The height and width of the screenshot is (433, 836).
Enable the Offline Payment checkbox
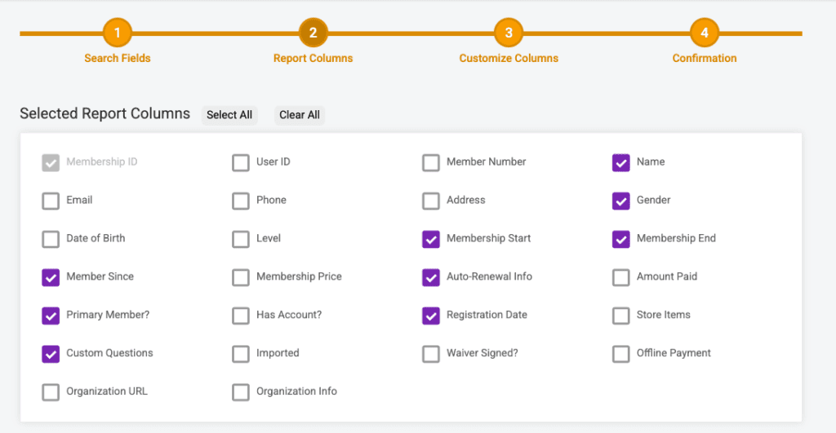[x=621, y=354]
